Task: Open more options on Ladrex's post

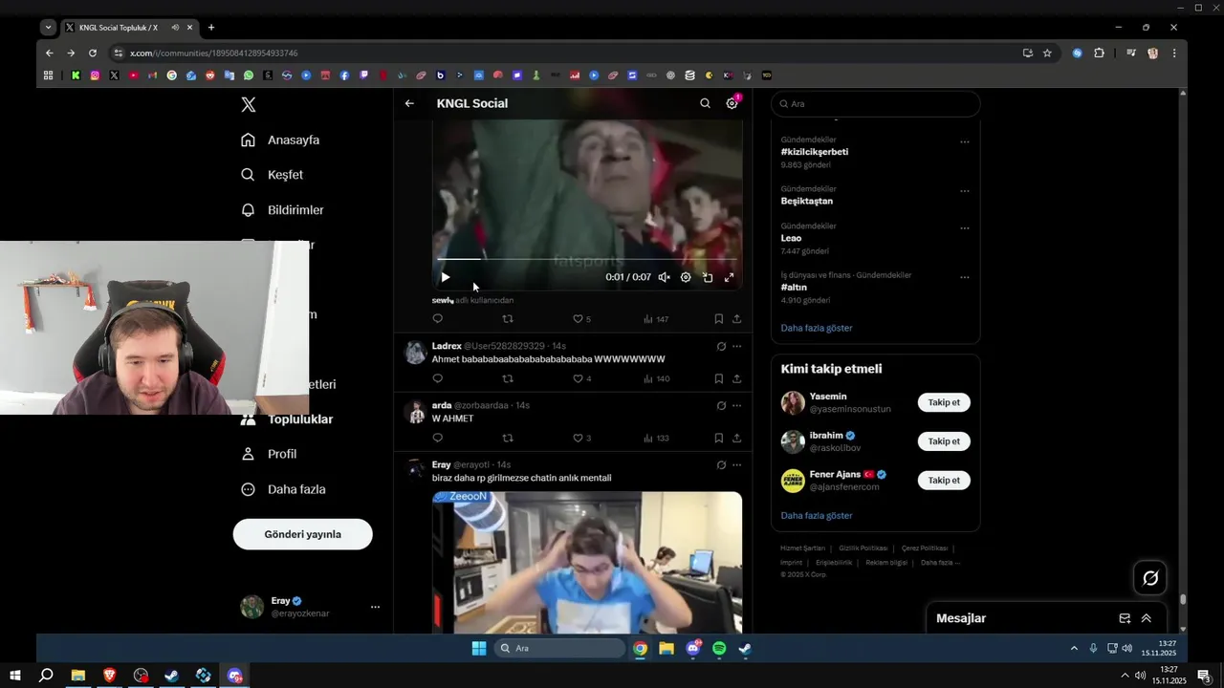Action: [736, 346]
